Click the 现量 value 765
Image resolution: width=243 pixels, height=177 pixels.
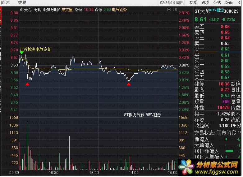click(x=226, y=101)
